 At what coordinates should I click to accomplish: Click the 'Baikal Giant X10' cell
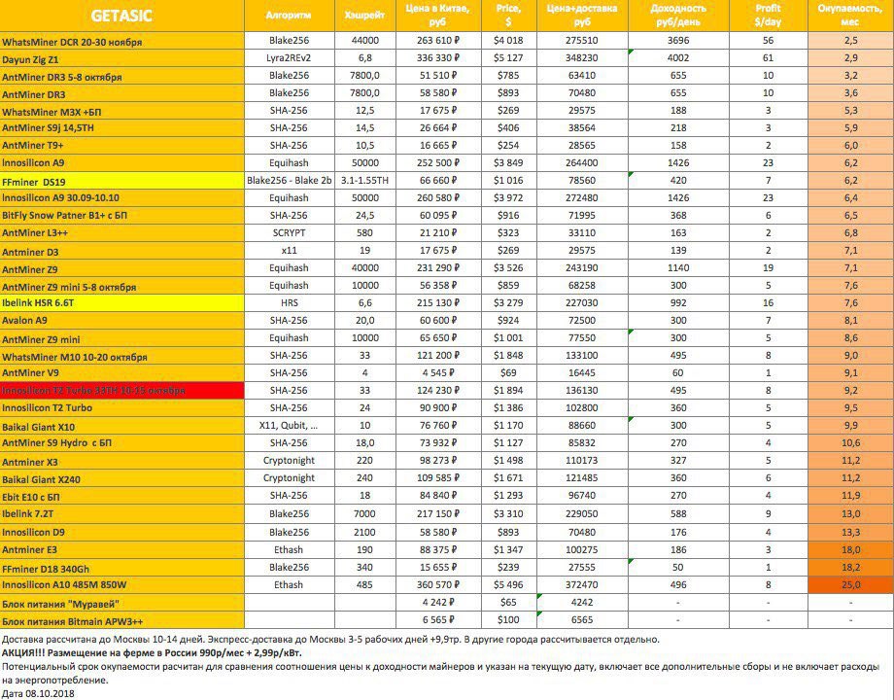coord(122,426)
